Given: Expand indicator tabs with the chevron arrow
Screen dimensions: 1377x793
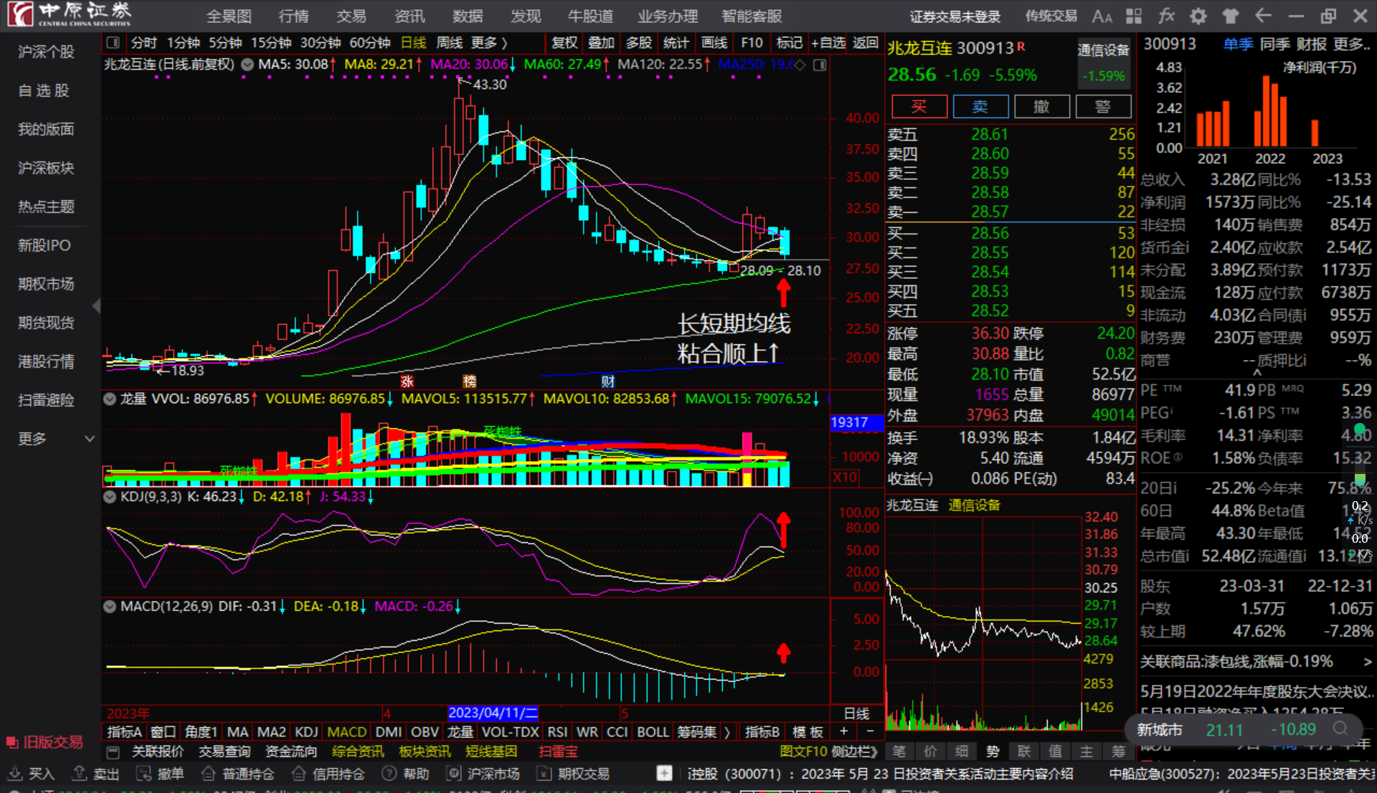Looking at the screenshot, I should (x=727, y=732).
